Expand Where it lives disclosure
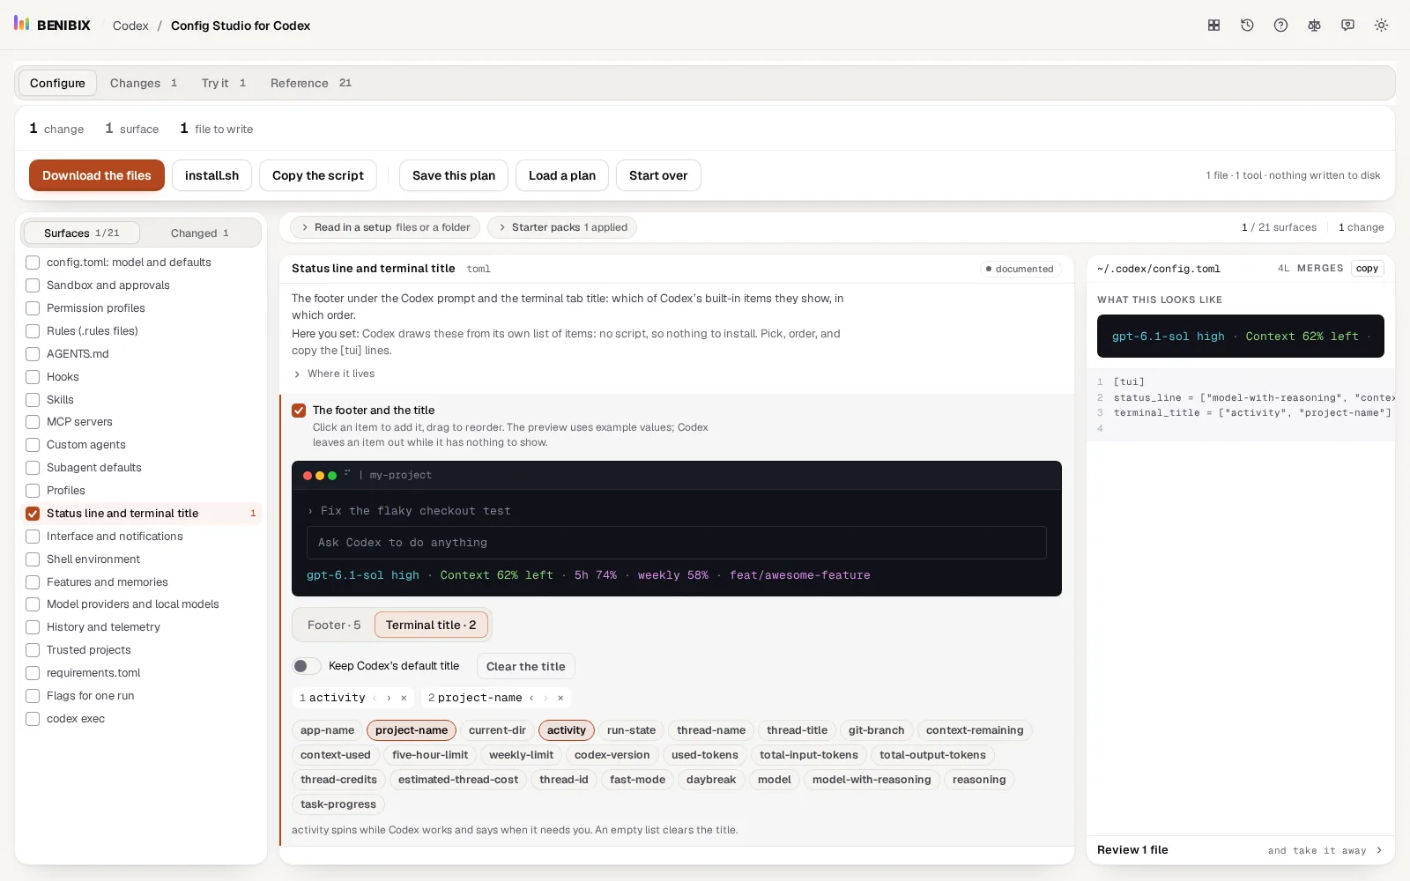 click(333, 374)
